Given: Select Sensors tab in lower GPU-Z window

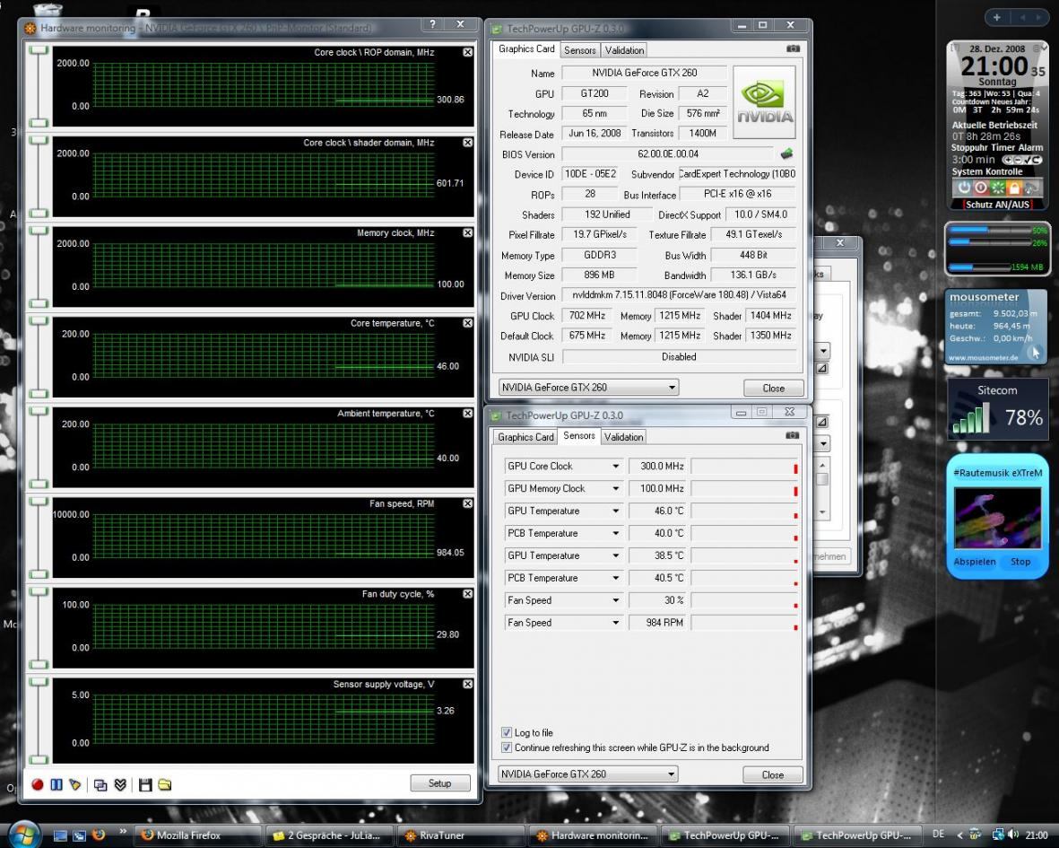Looking at the screenshot, I should pyautogui.click(x=578, y=436).
